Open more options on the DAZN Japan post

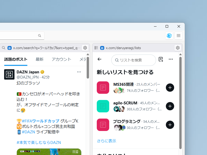pos(79,72)
